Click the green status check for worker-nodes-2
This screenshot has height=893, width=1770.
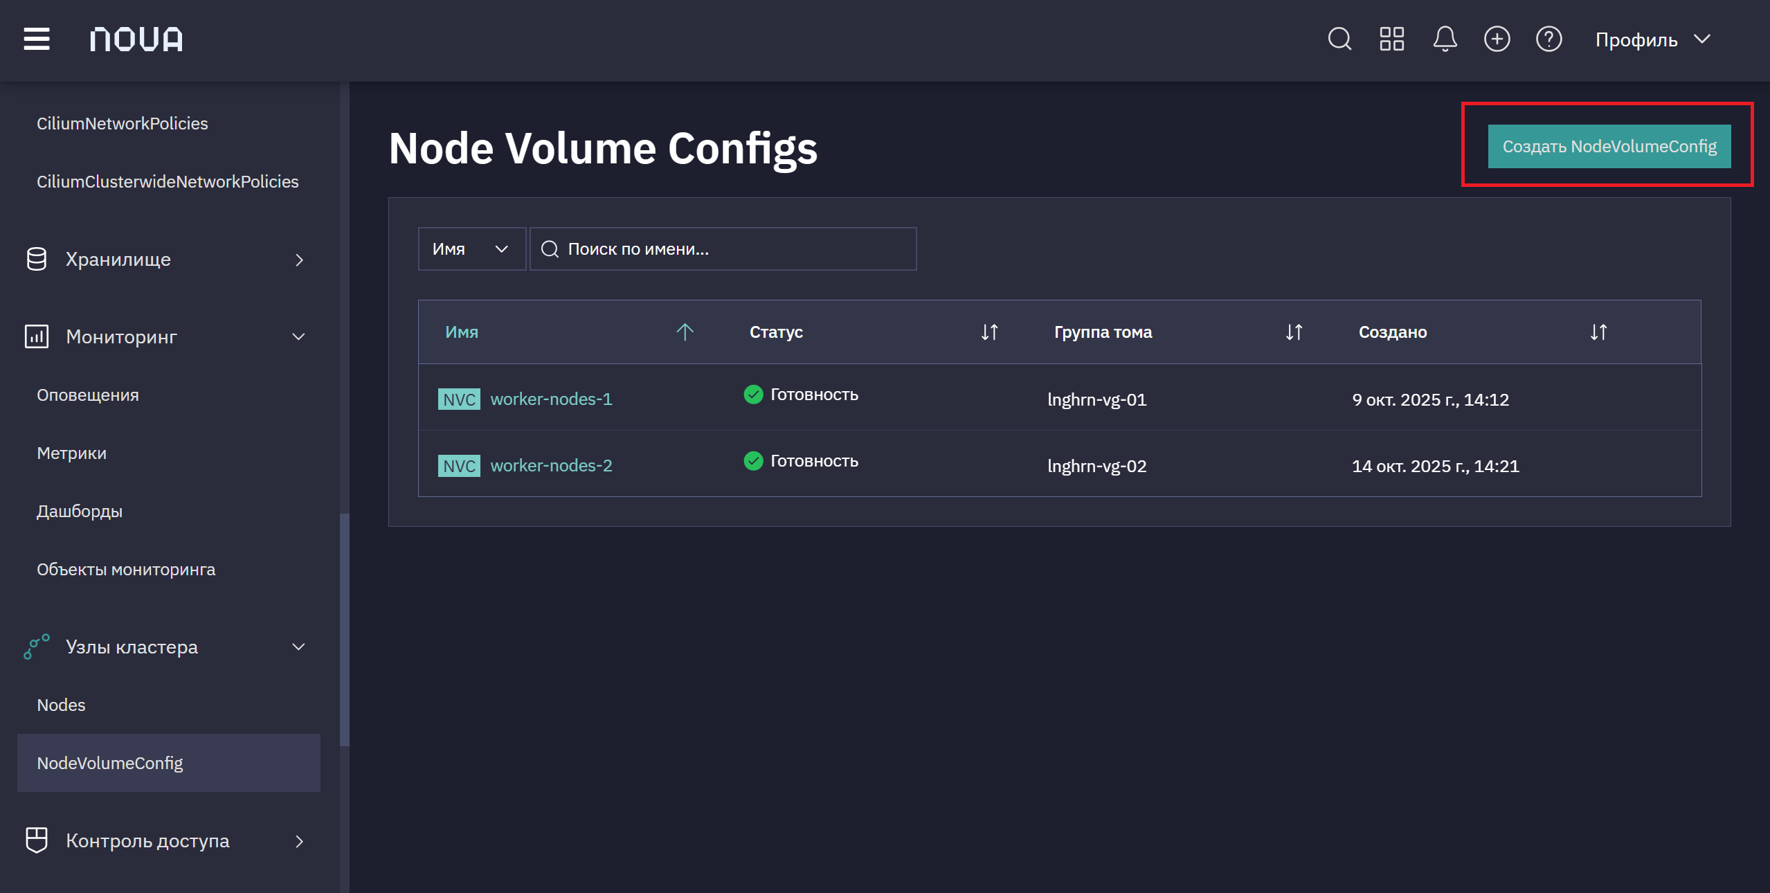(753, 460)
